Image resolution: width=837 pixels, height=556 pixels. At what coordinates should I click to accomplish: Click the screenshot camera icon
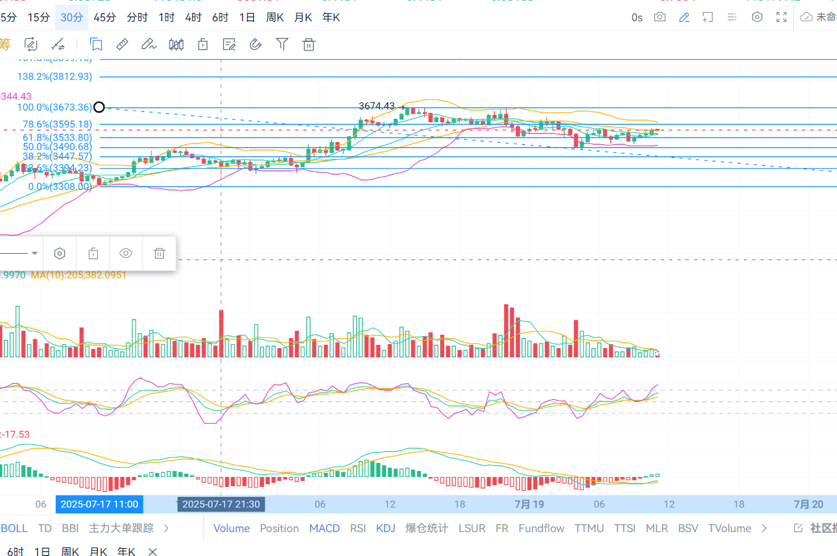coord(659,17)
